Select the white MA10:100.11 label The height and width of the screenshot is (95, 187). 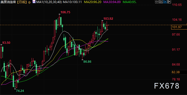(x=72, y=2)
